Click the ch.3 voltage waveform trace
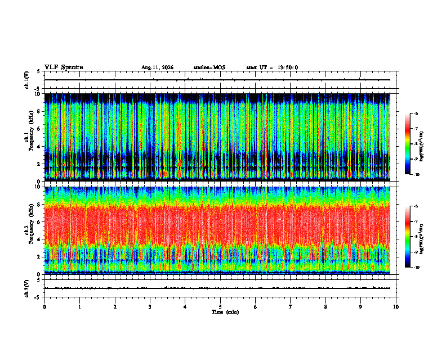Screen dimensions: 446x344 217,288
